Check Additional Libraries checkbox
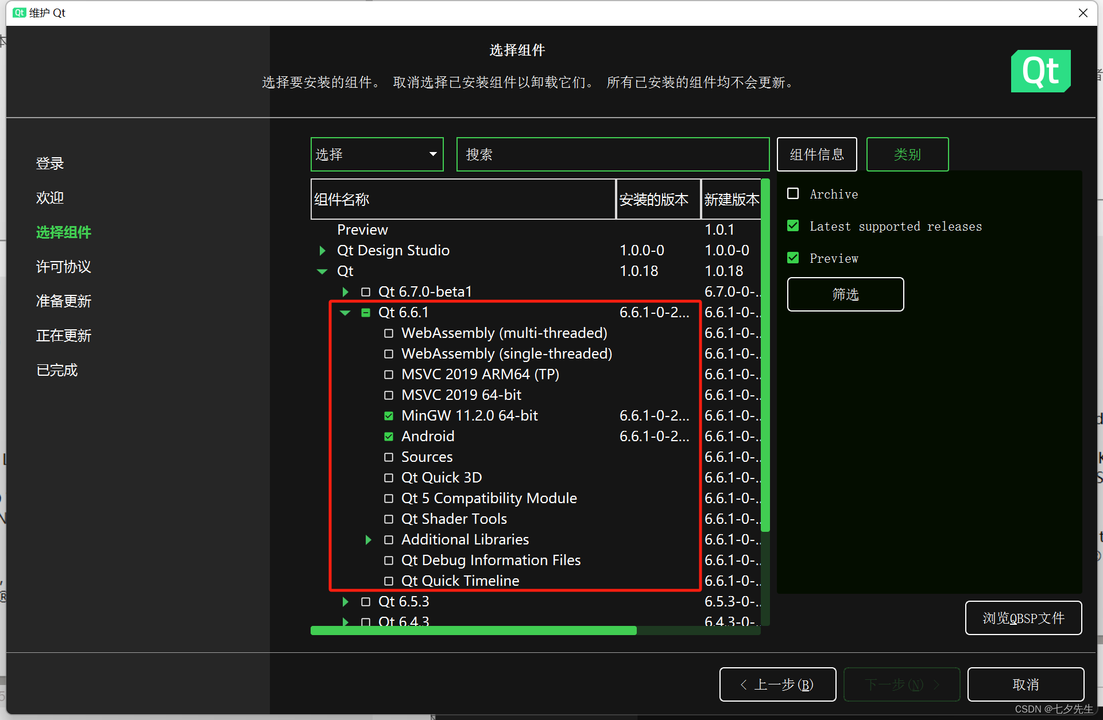1103x720 pixels. click(x=389, y=540)
